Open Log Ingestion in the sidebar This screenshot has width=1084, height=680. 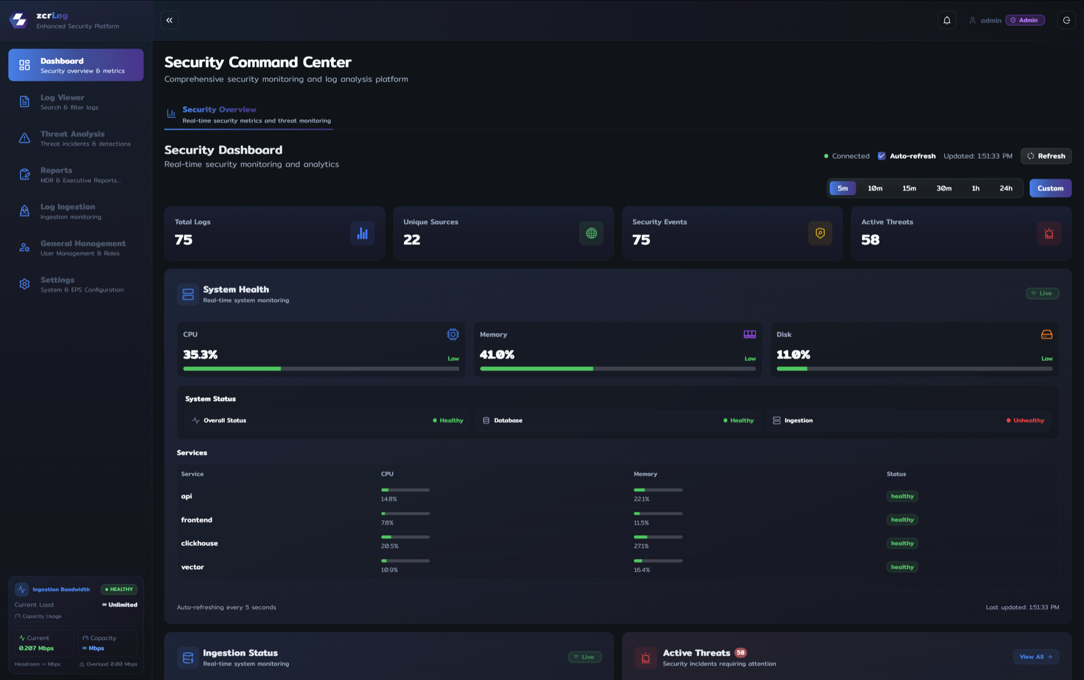click(x=76, y=211)
